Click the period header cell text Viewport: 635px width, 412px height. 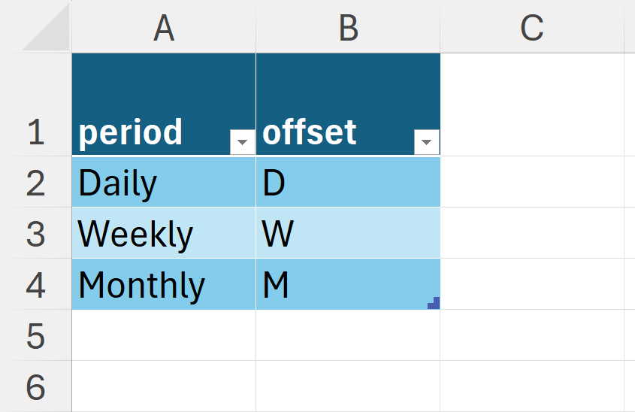(131, 132)
